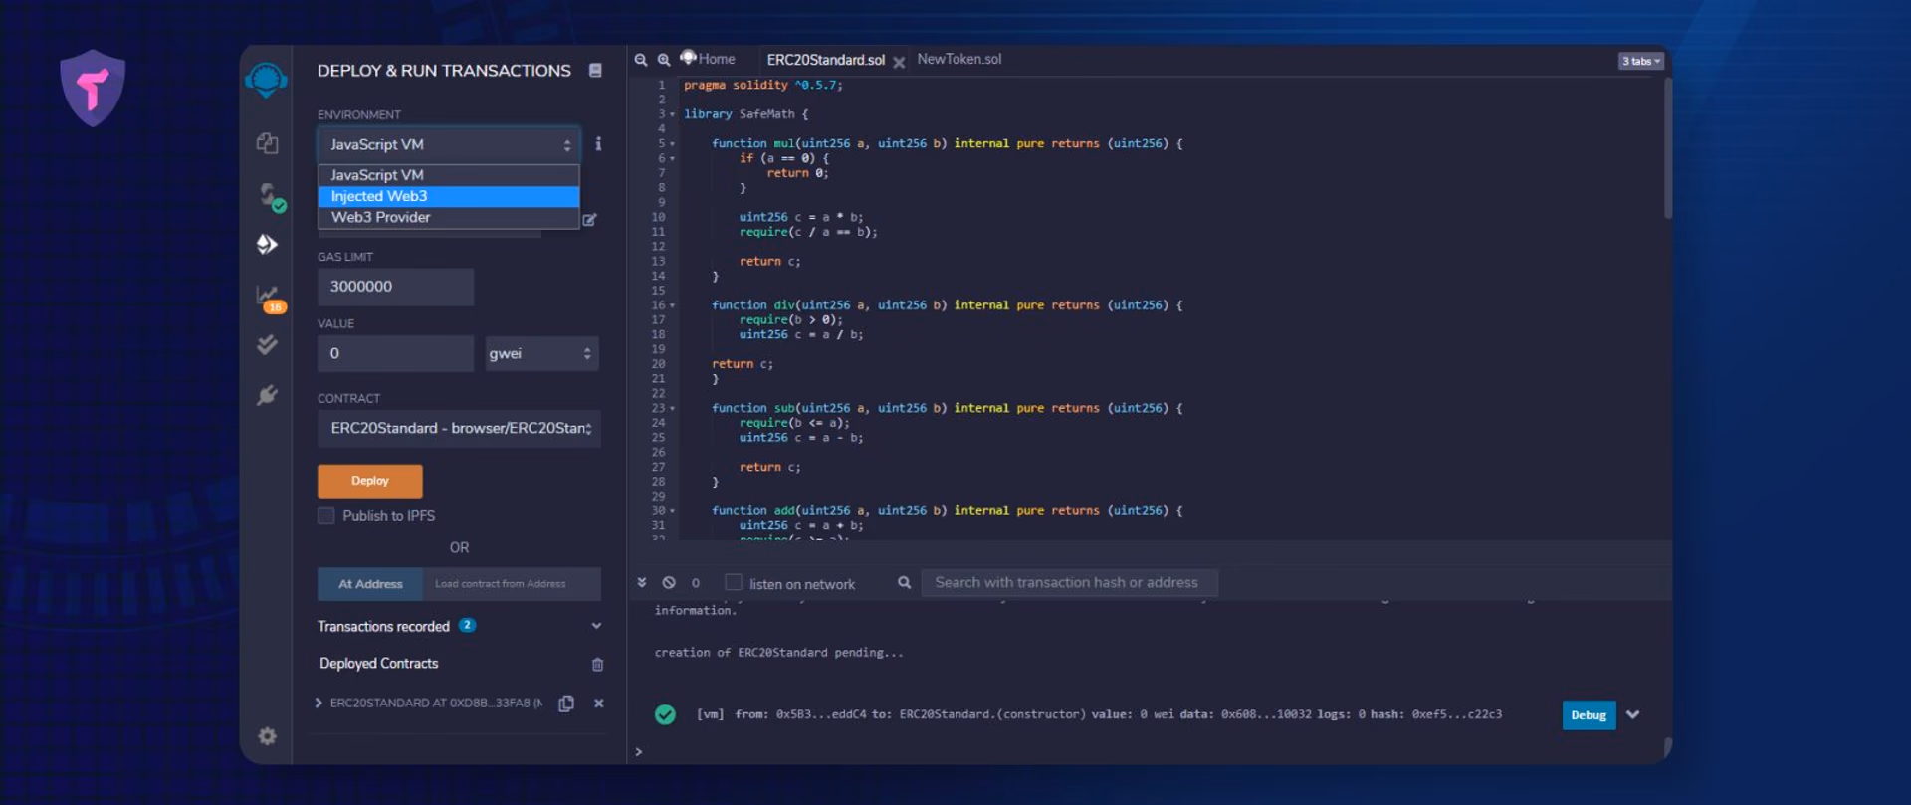Click the transaction hash search field
Image resolution: width=1911 pixels, height=805 pixels.
point(1069,583)
